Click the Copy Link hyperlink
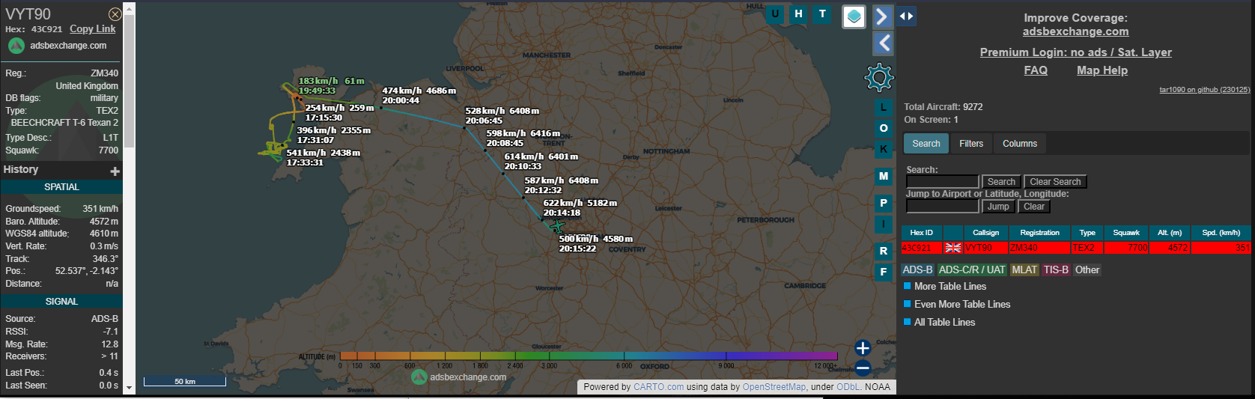This screenshot has width=1255, height=399. click(x=93, y=29)
